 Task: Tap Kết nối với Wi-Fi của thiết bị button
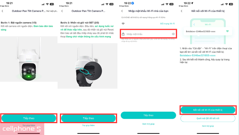tap(208, 110)
